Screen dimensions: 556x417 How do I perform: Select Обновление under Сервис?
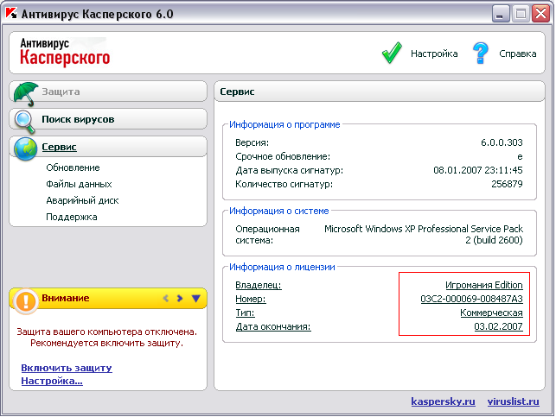pyautogui.click(x=73, y=167)
